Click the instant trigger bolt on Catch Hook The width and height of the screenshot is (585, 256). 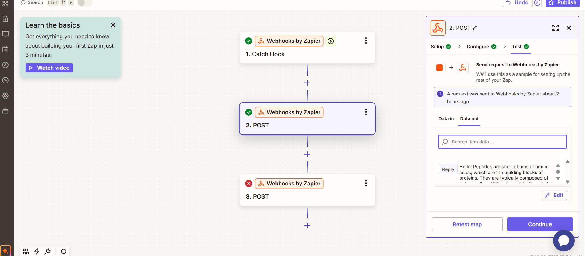point(331,41)
